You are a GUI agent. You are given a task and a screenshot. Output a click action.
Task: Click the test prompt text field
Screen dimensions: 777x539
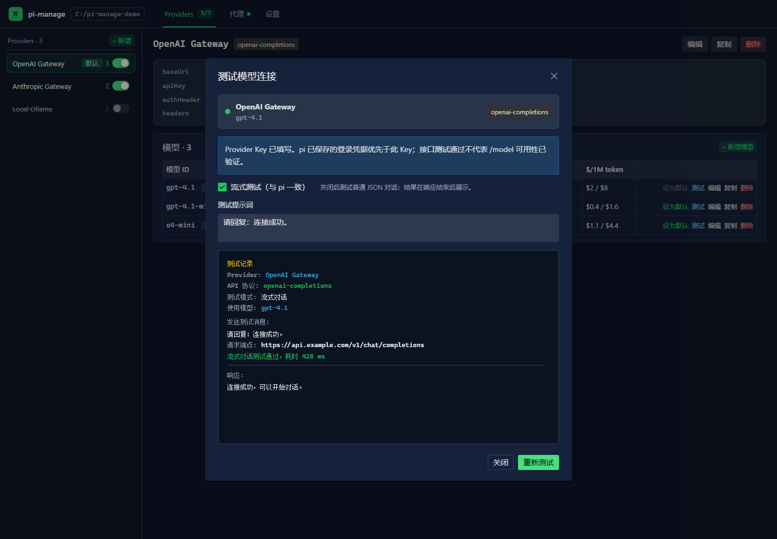tap(388, 228)
